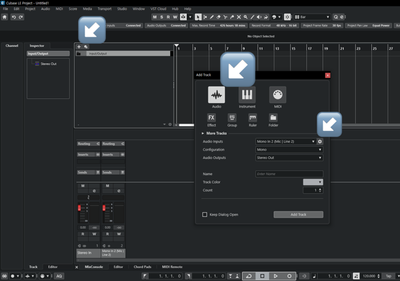Mute the Stereo In mixer channel
Image resolution: width=400 pixels, height=281 pixels.
pyautogui.click(x=83, y=186)
